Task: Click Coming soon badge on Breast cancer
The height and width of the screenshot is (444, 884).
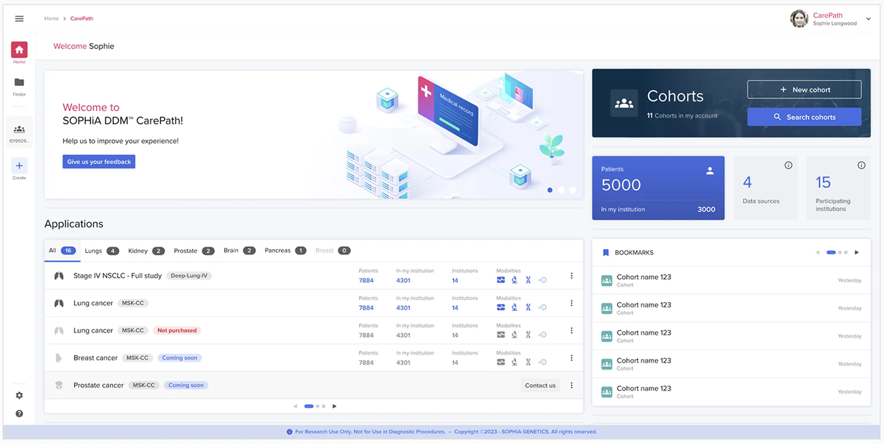Action: [x=180, y=358]
